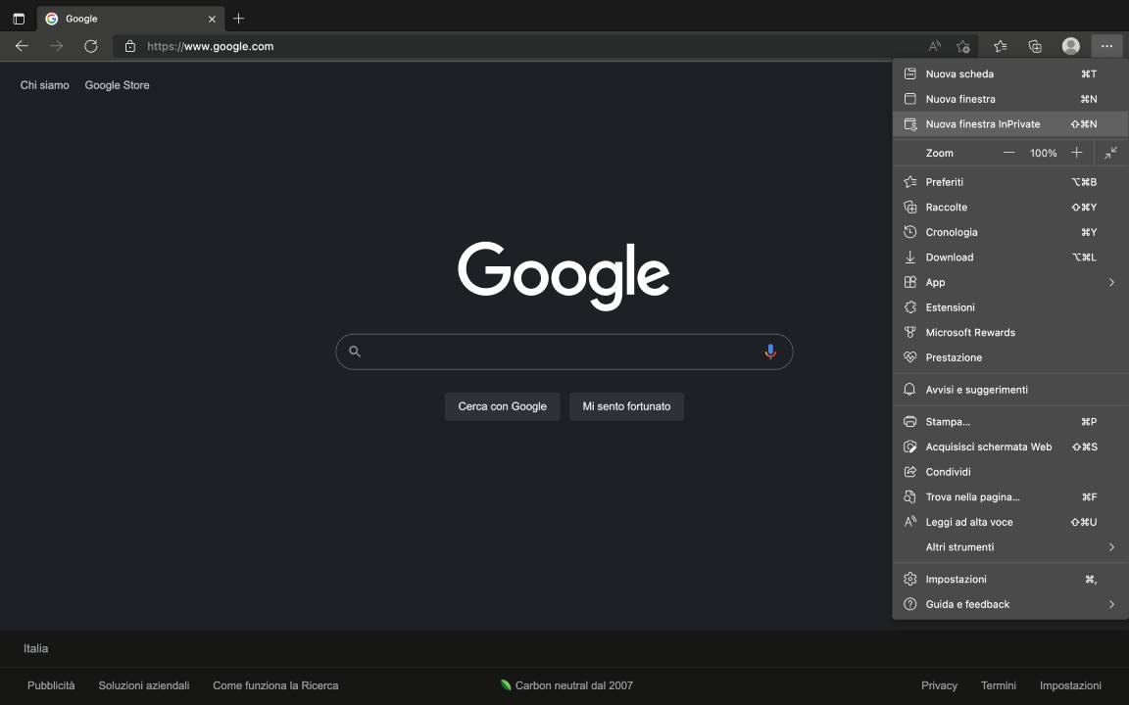Image resolution: width=1129 pixels, height=705 pixels.
Task: Reload the page with the refresh icon
Action: [91, 46]
